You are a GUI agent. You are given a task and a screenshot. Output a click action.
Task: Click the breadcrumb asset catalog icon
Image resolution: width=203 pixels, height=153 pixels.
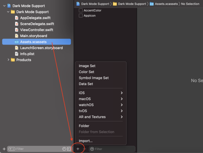point(152,4)
